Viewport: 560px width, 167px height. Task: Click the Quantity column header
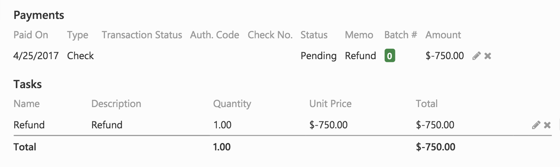(x=232, y=104)
